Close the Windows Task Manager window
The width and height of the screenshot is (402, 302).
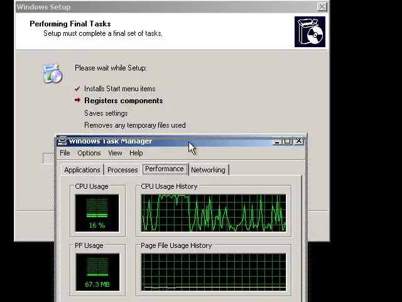(x=299, y=141)
